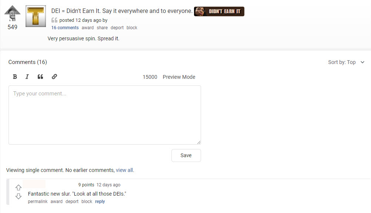This screenshot has width=371, height=213.
Task: Type in the comment text box
Action: 105,115
